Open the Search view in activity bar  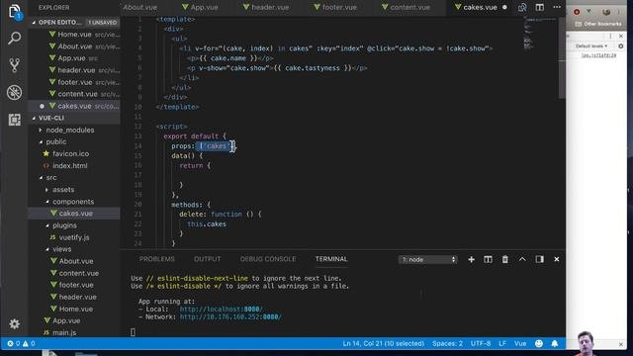(x=14, y=39)
